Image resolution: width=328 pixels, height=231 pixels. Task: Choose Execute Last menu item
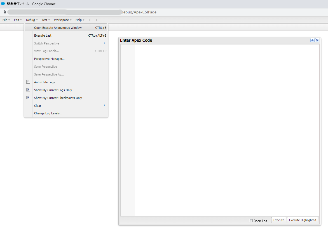pos(66,36)
